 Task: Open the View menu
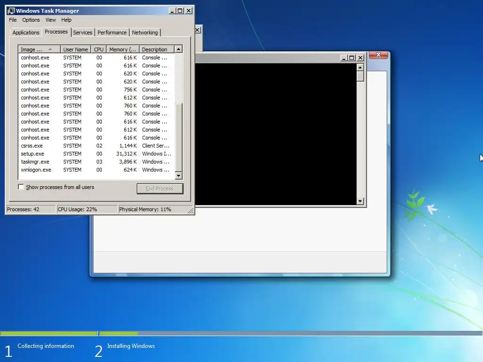click(x=50, y=20)
